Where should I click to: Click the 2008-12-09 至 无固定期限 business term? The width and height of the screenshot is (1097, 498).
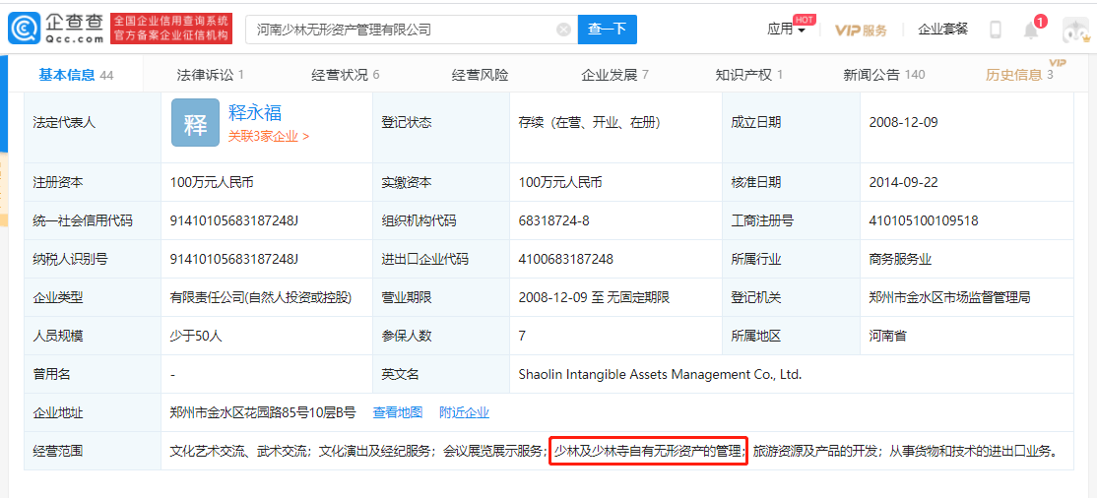(595, 298)
